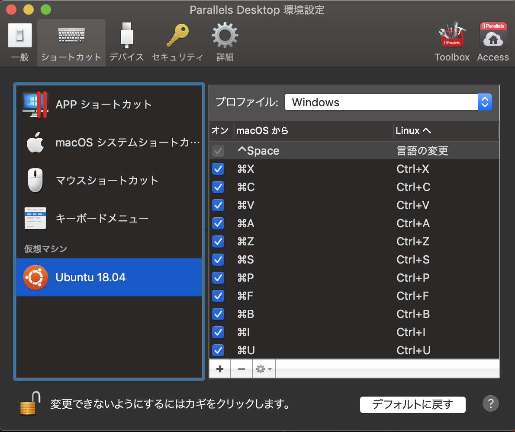This screenshot has height=432, width=515.
Task: Uncheck the ⌘B shortcut checkbox
Action: pos(218,314)
